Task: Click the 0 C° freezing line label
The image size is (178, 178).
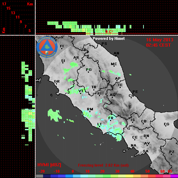Action: pos(109,32)
